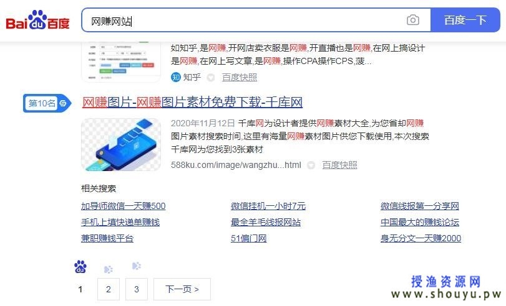Open related search 微信挂机一小时7元
The width and height of the screenshot is (506, 306).
[268, 206]
